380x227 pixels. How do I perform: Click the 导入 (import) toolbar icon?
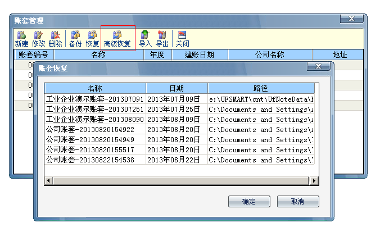145,39
